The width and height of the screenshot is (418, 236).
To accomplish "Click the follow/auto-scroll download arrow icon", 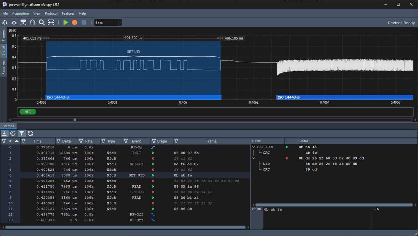I will pos(4,133).
